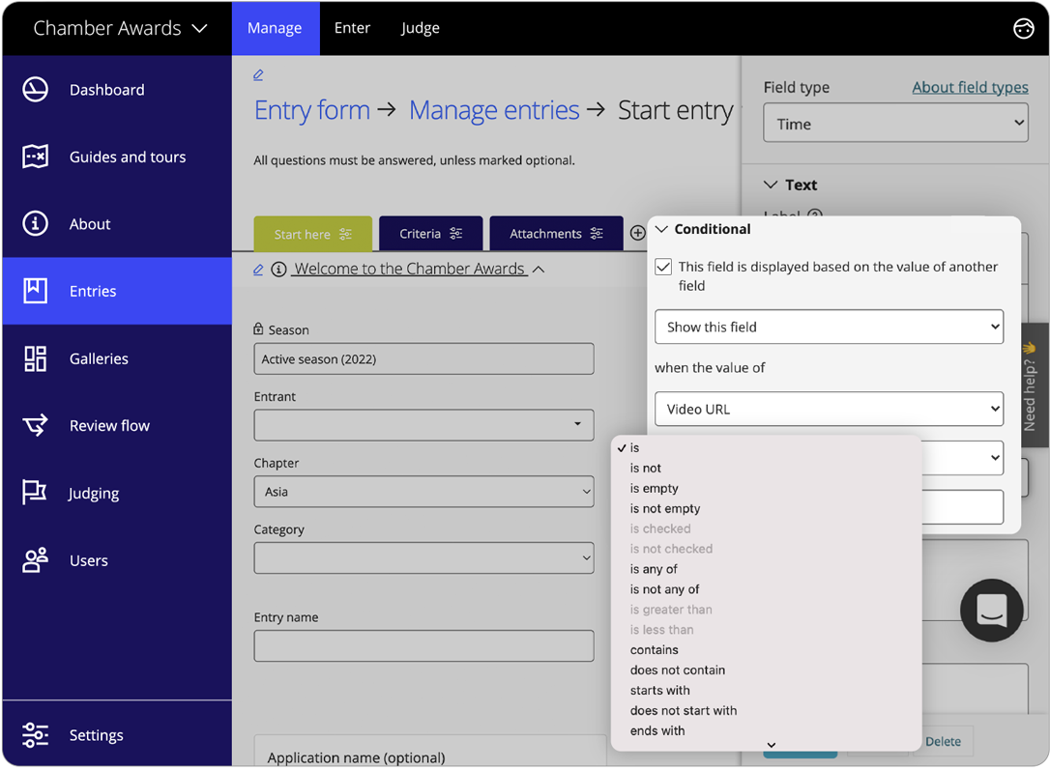Viewport: 1050px width, 770px height.
Task: Switch to the Criteria tab
Action: (430, 233)
